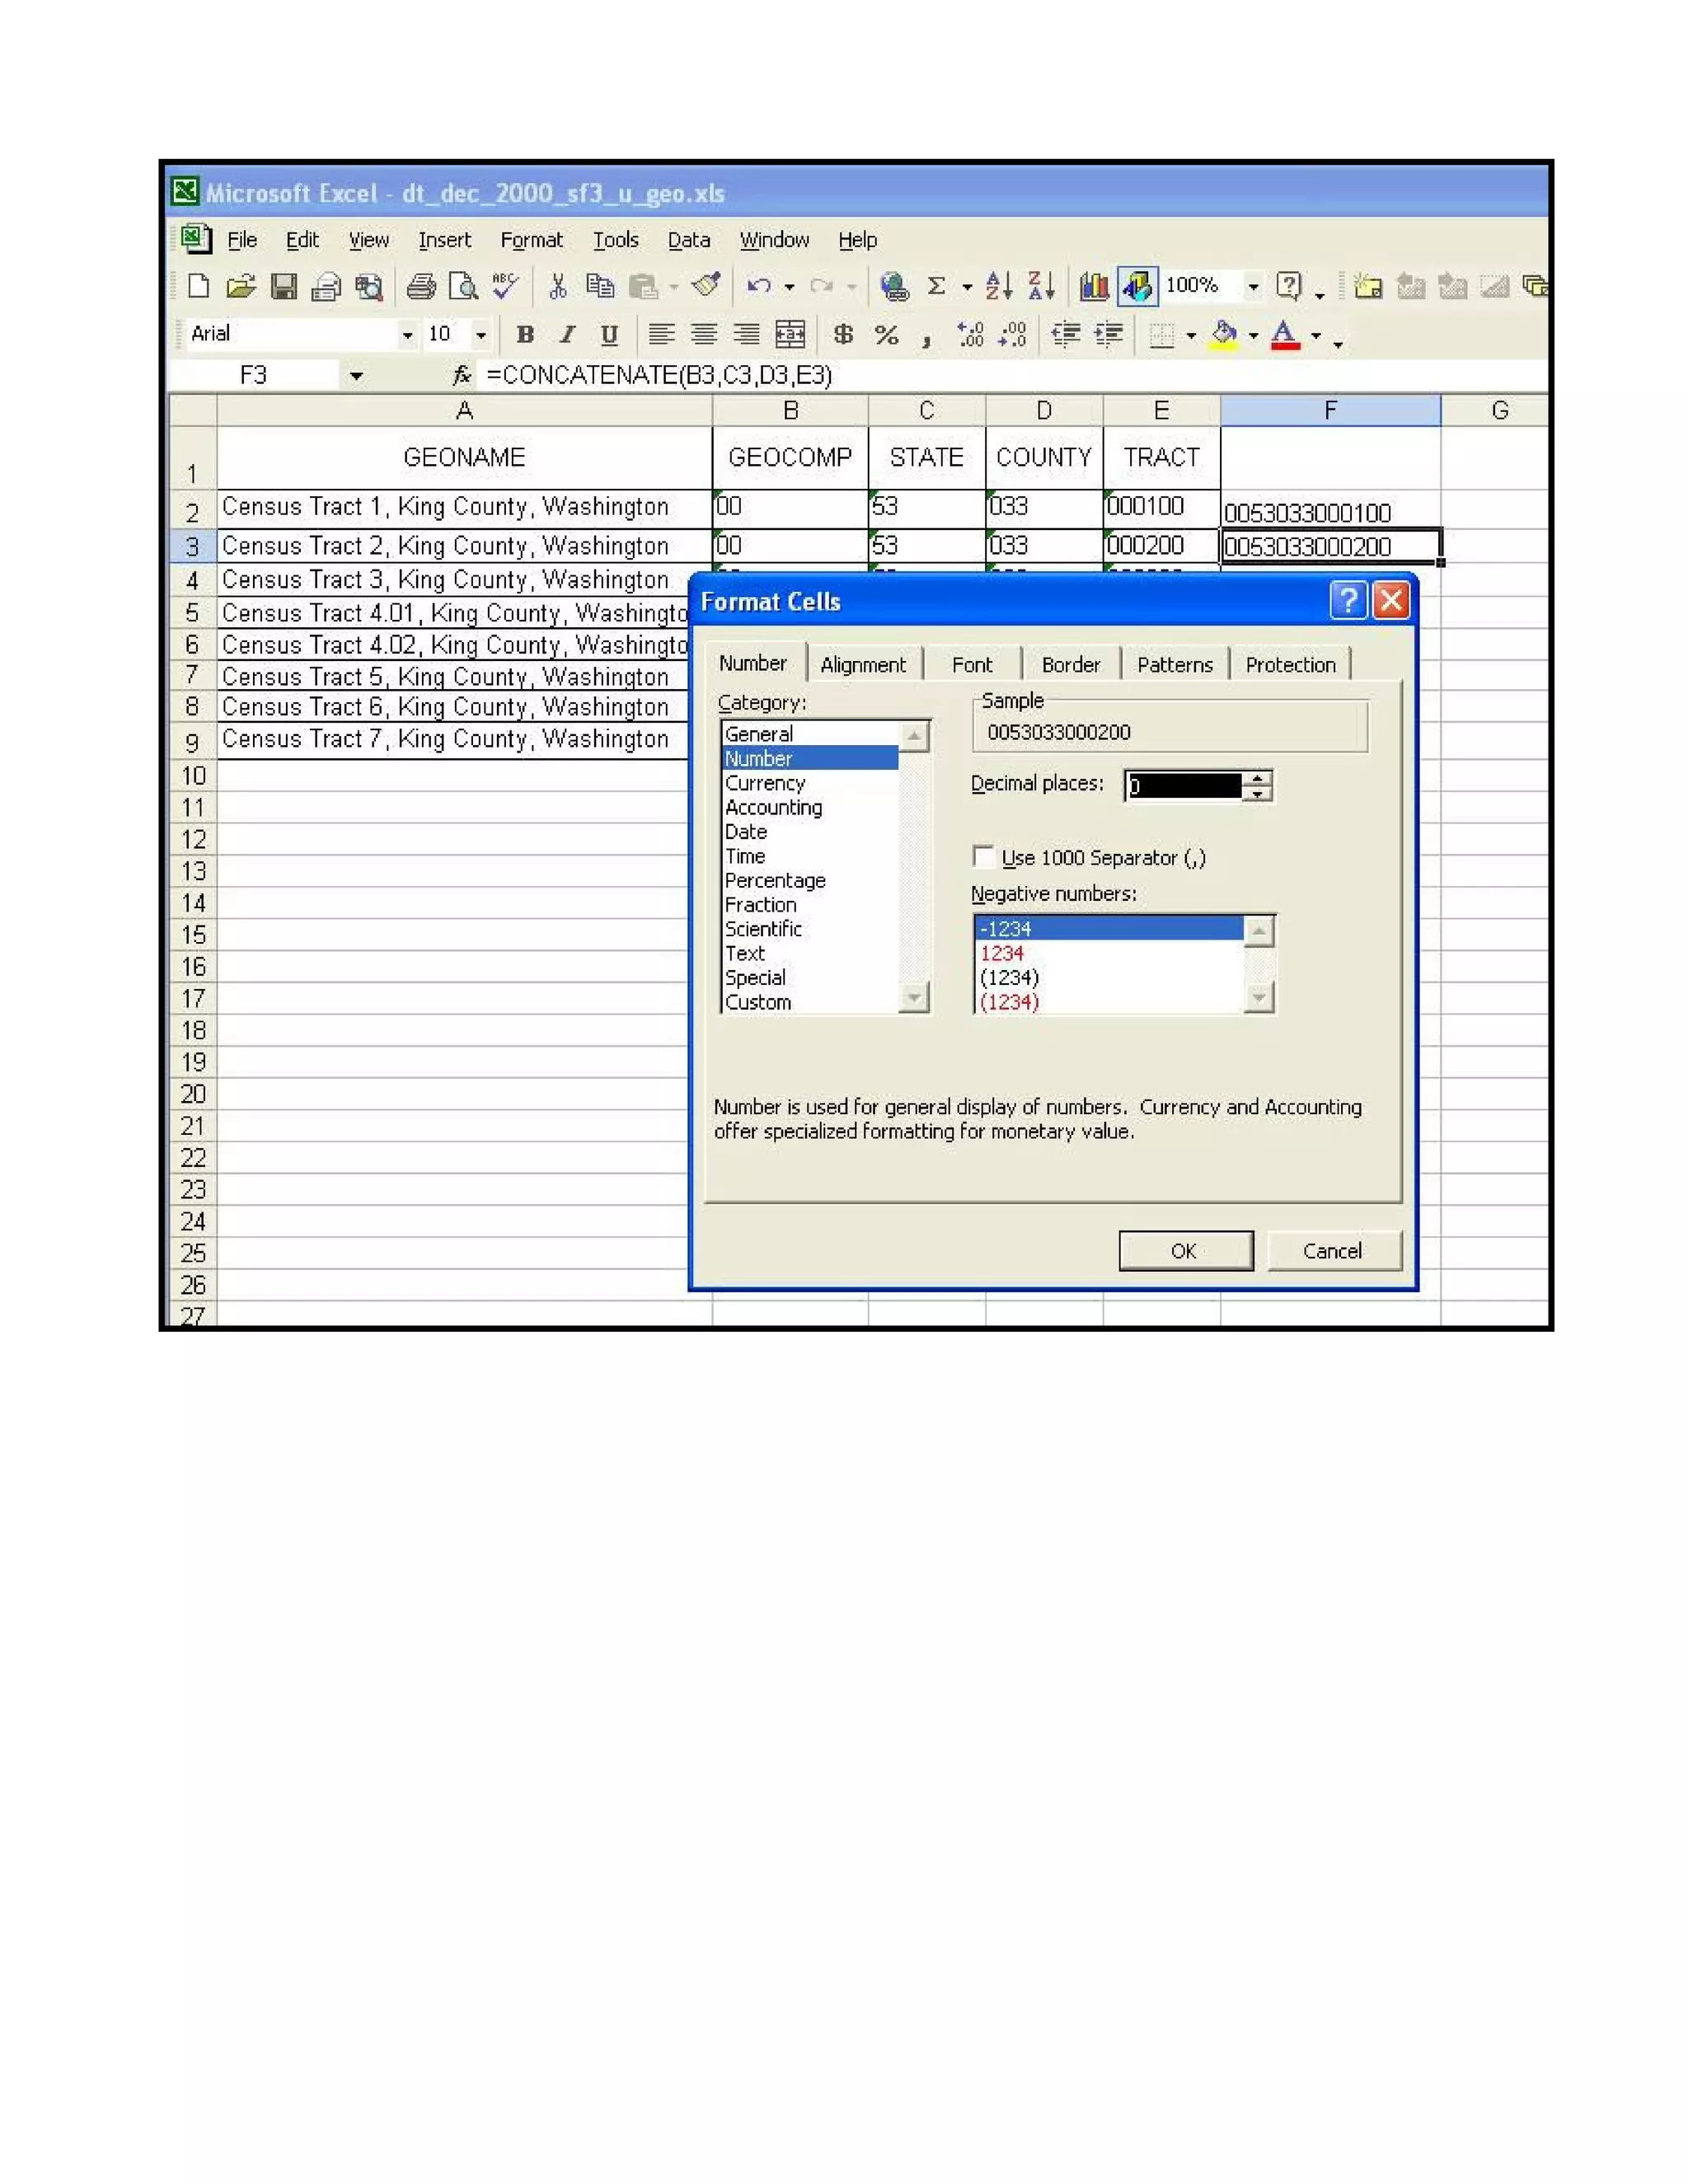The width and height of the screenshot is (1688, 2184).
Task: Sort ascending A to Z icon
Action: tap(999, 287)
